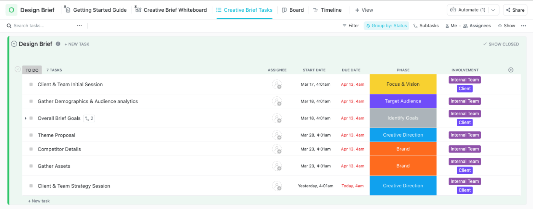The width and height of the screenshot is (533, 209).
Task: Collapse the Design Brief list
Action: click(14, 44)
